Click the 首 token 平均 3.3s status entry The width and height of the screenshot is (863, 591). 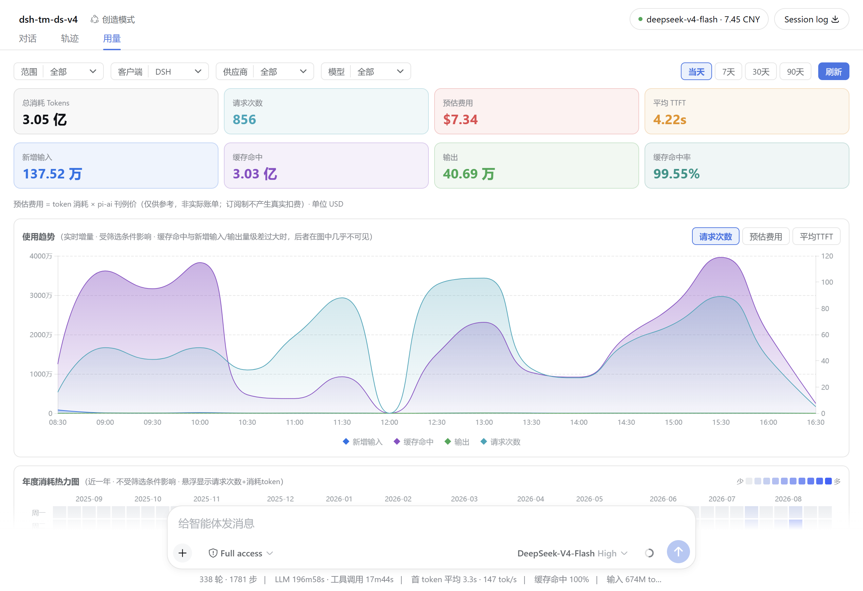pyautogui.click(x=464, y=579)
